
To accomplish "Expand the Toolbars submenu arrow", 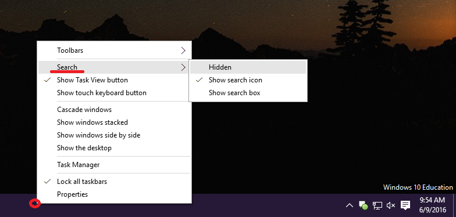I will 183,50.
